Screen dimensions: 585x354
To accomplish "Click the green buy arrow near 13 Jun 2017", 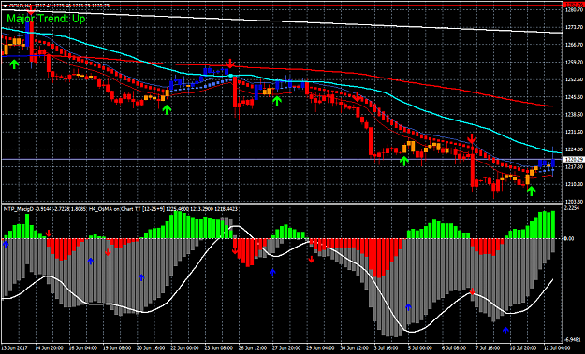I will click(x=14, y=64).
